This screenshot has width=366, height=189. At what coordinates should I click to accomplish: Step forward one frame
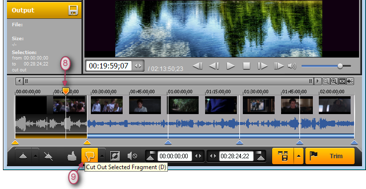(263, 66)
